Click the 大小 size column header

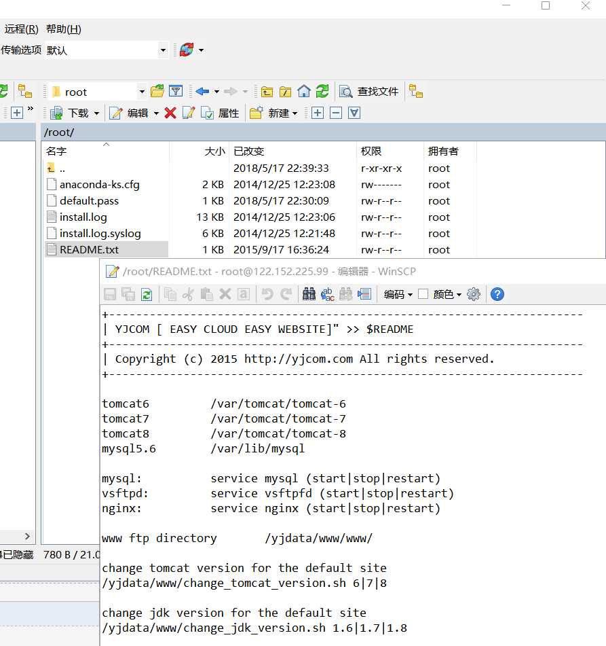point(200,151)
